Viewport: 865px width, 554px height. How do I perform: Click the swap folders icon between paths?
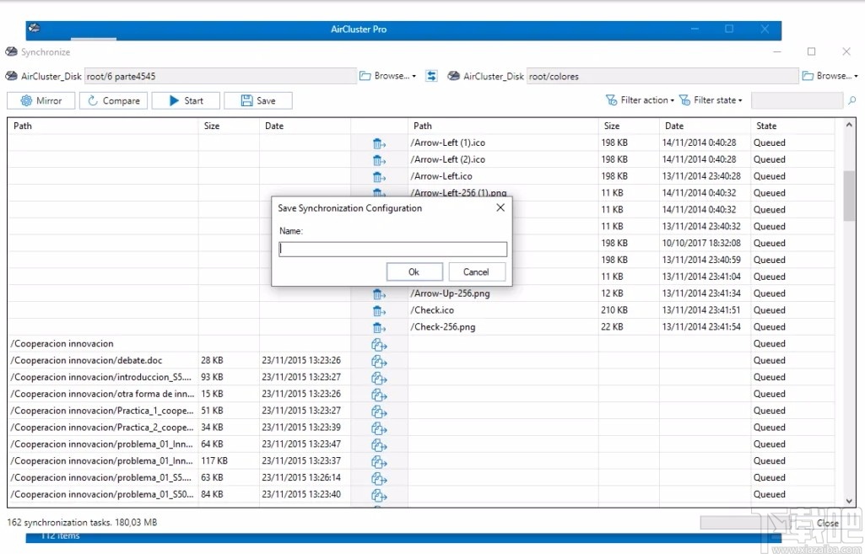(431, 76)
